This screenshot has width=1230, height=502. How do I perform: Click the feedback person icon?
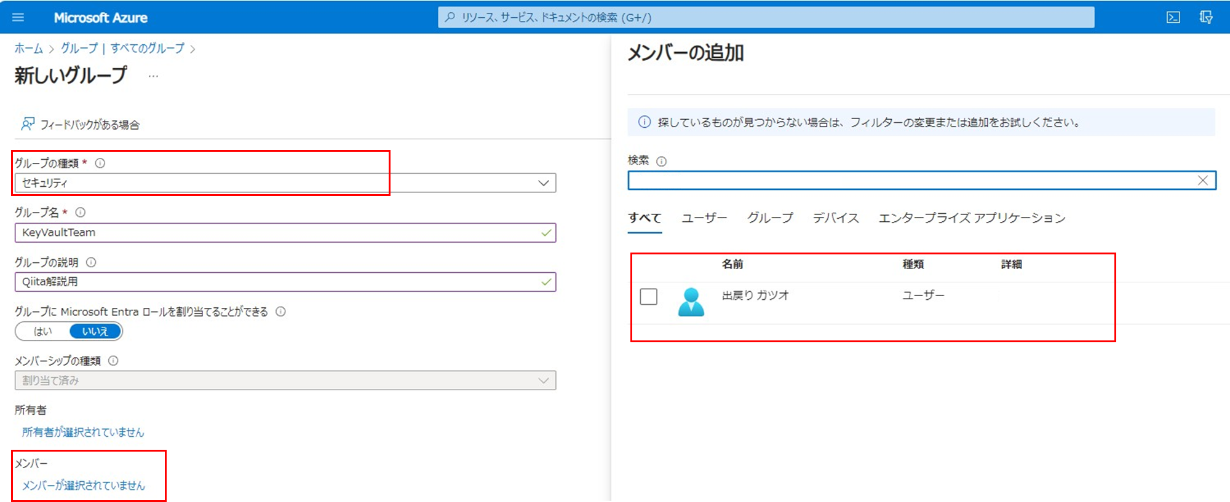(x=28, y=124)
